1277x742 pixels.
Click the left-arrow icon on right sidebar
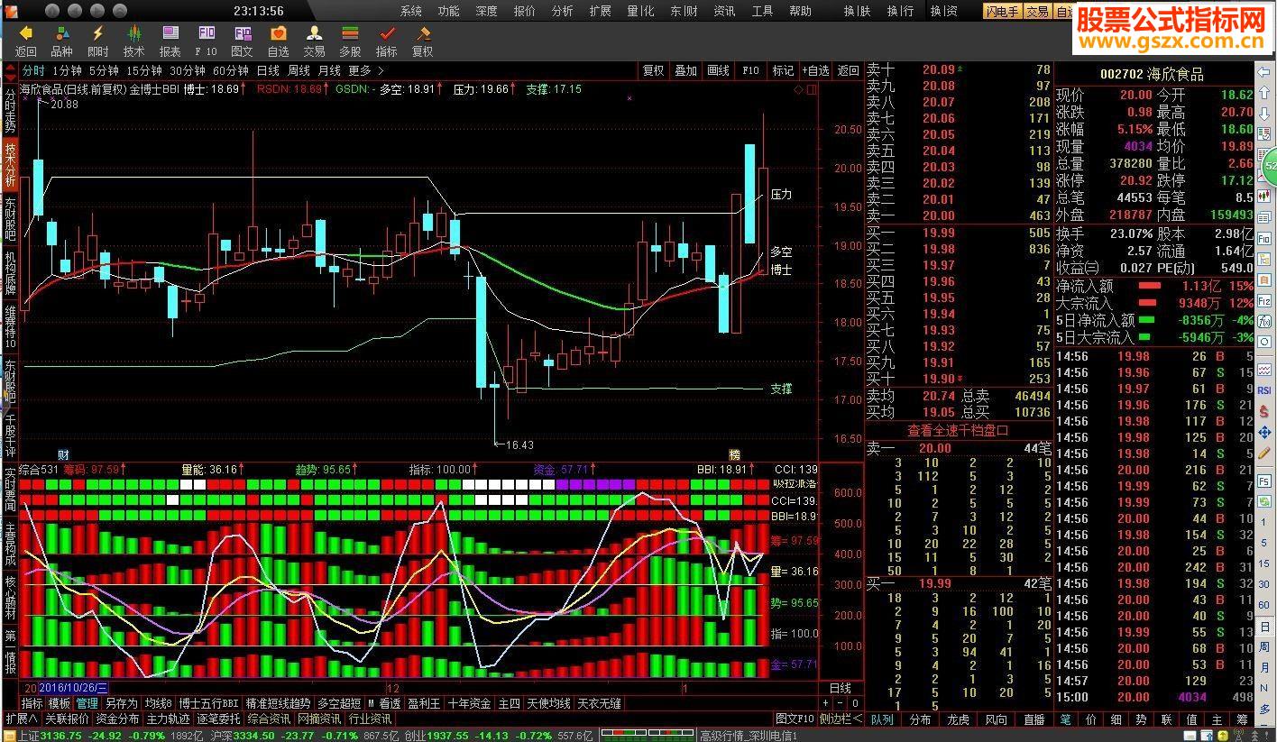pyautogui.click(x=1264, y=71)
